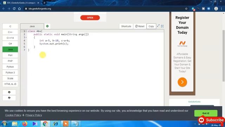The image size is (225, 127).
Task: Click the expand editor diagonal arrows icon
Action: point(158,26)
